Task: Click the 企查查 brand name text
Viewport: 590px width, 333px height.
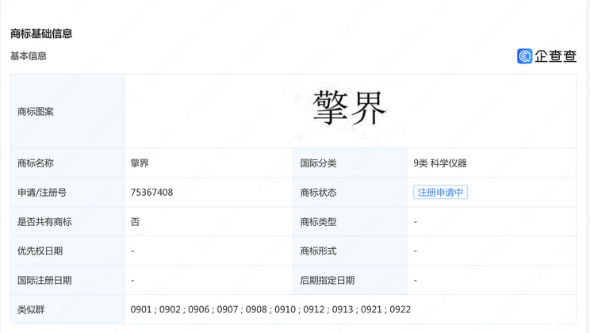Action: point(555,56)
